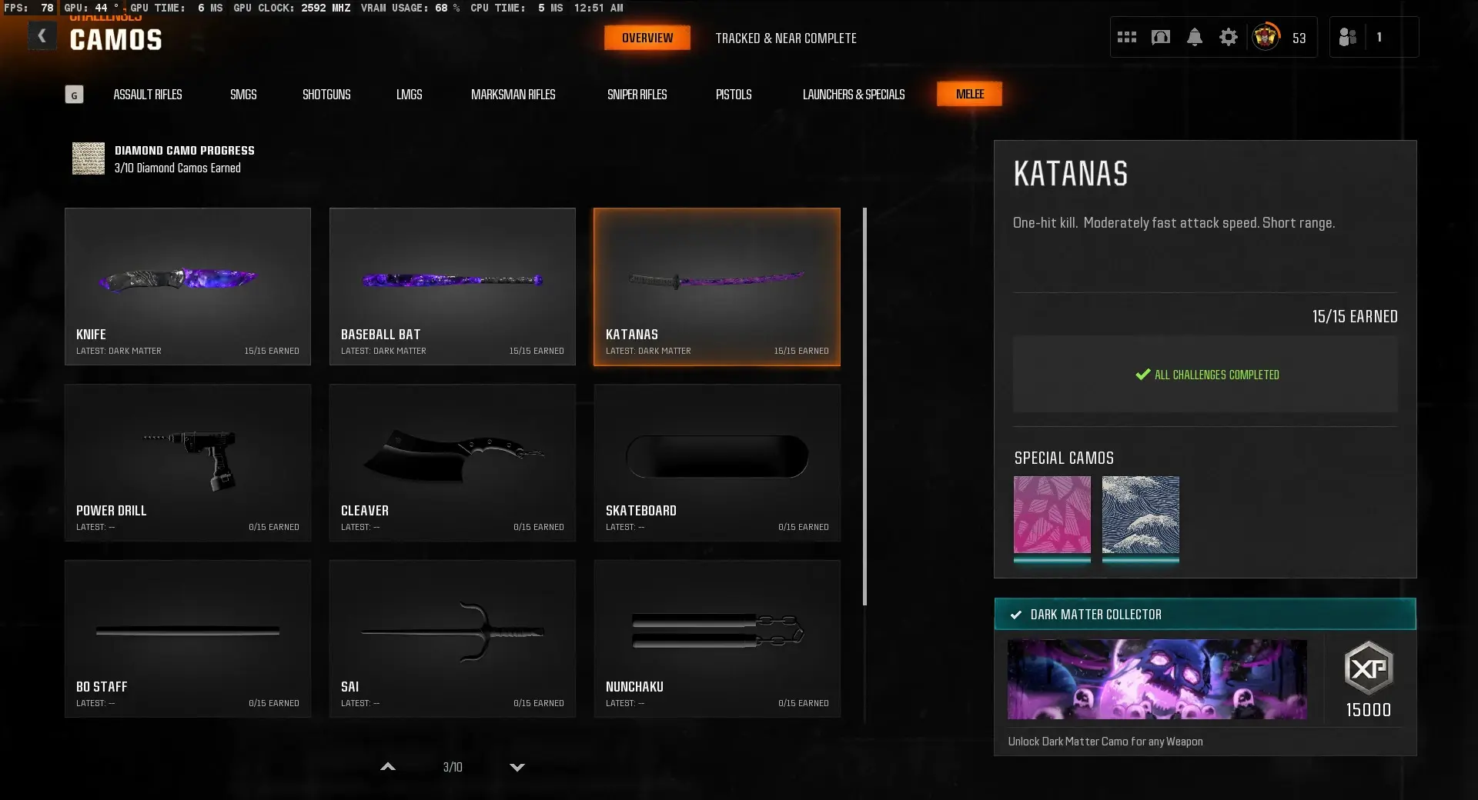Open the social party icon
The image size is (1478, 800).
coord(1347,37)
